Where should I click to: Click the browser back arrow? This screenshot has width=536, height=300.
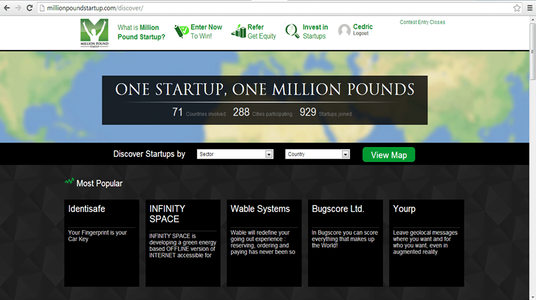7,8
